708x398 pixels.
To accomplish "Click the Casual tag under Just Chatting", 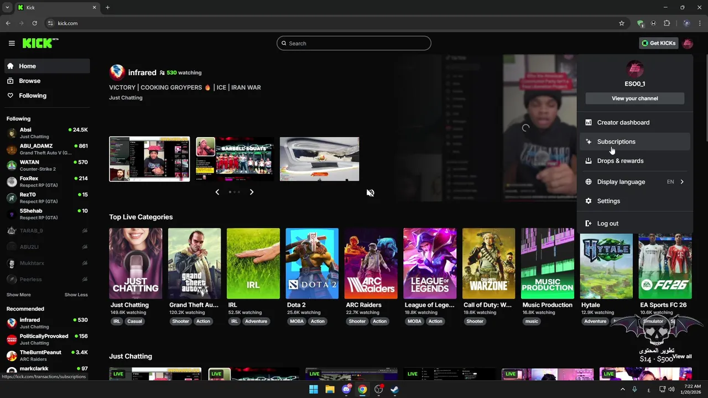I will tap(134, 321).
